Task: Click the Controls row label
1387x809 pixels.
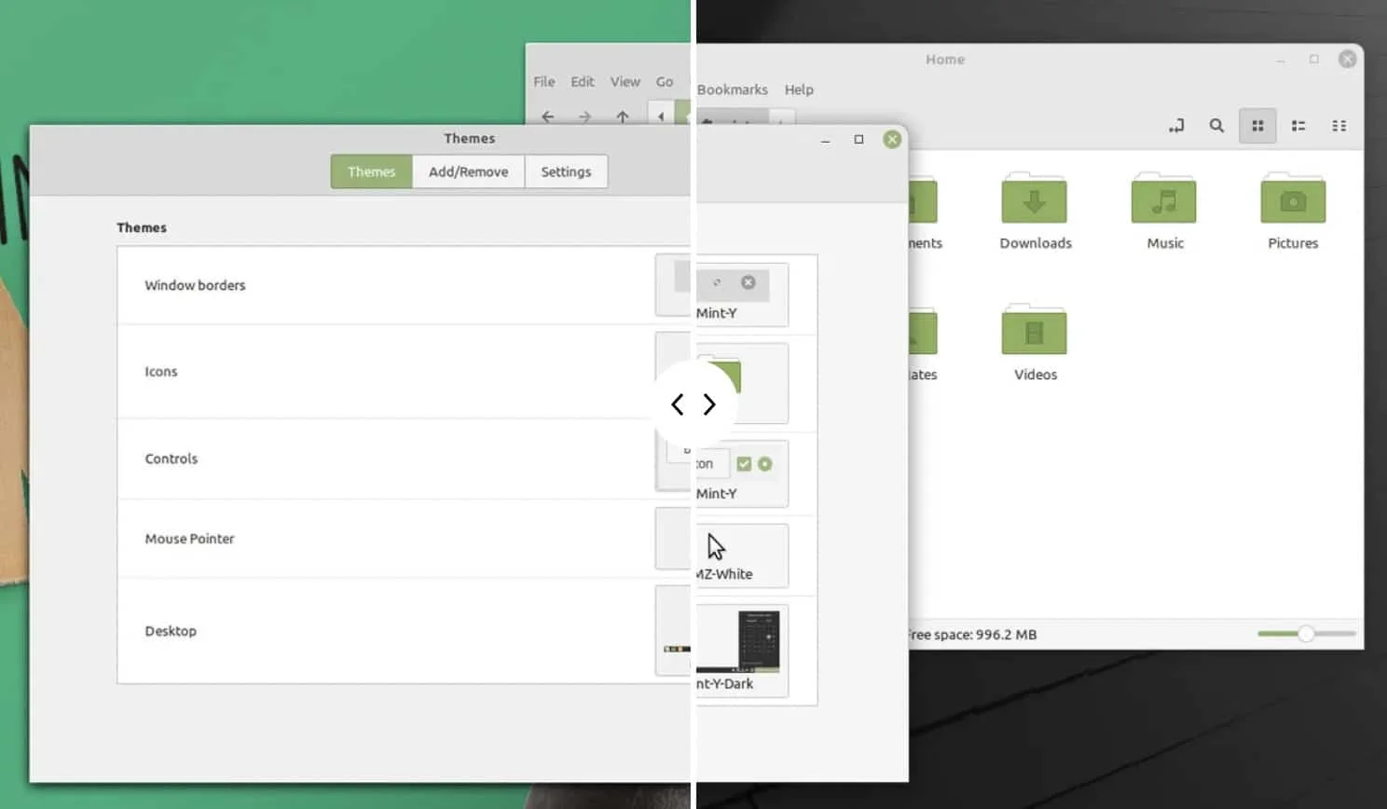Action: tap(172, 459)
